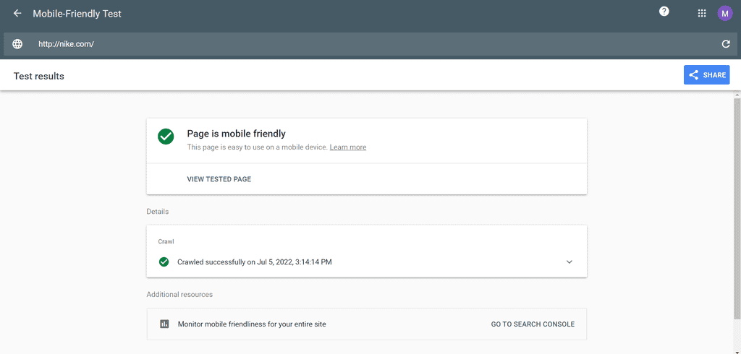Open the Google apps grid

(702, 13)
